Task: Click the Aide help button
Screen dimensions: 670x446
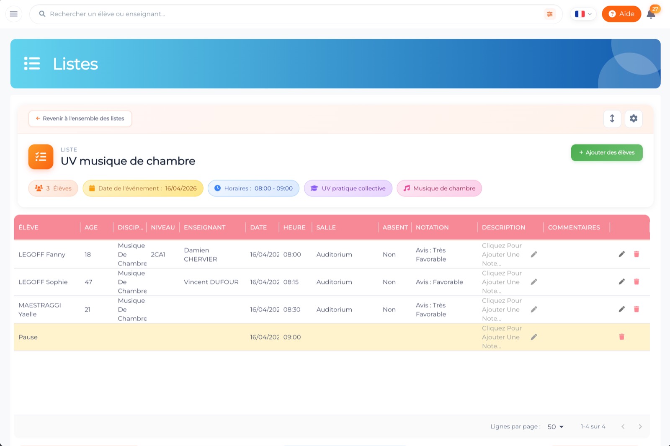Action: coord(621,14)
